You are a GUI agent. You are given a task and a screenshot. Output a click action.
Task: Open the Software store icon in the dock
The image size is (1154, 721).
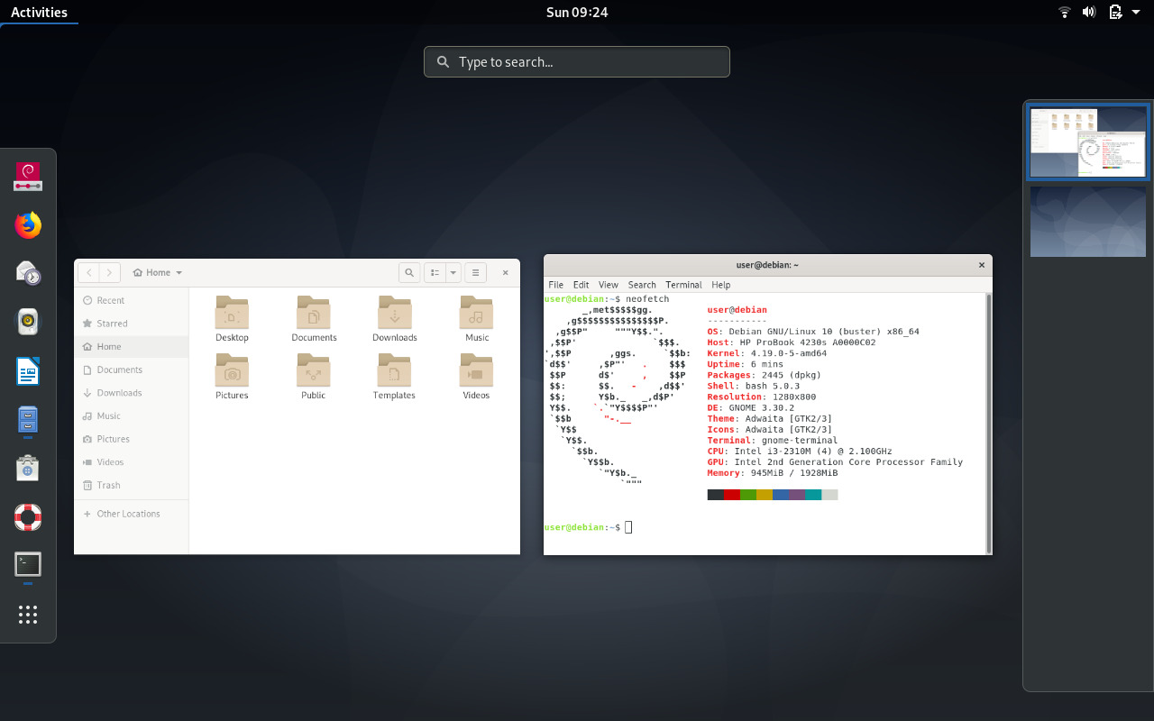[x=28, y=469]
